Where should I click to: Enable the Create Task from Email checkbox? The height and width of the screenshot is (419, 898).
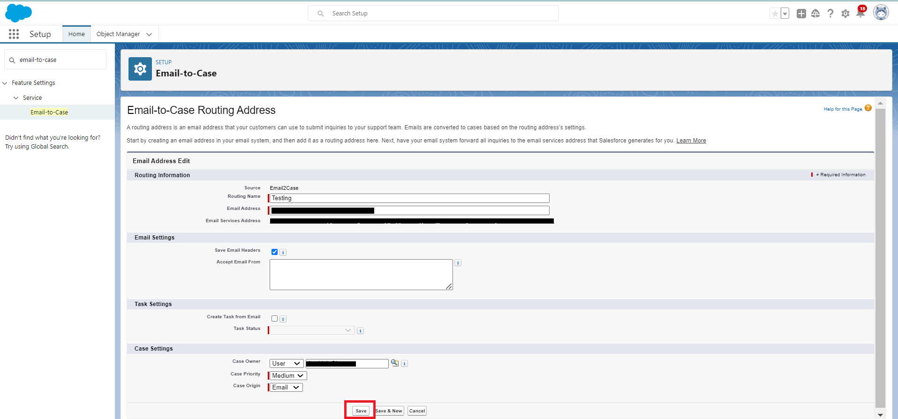click(x=274, y=319)
